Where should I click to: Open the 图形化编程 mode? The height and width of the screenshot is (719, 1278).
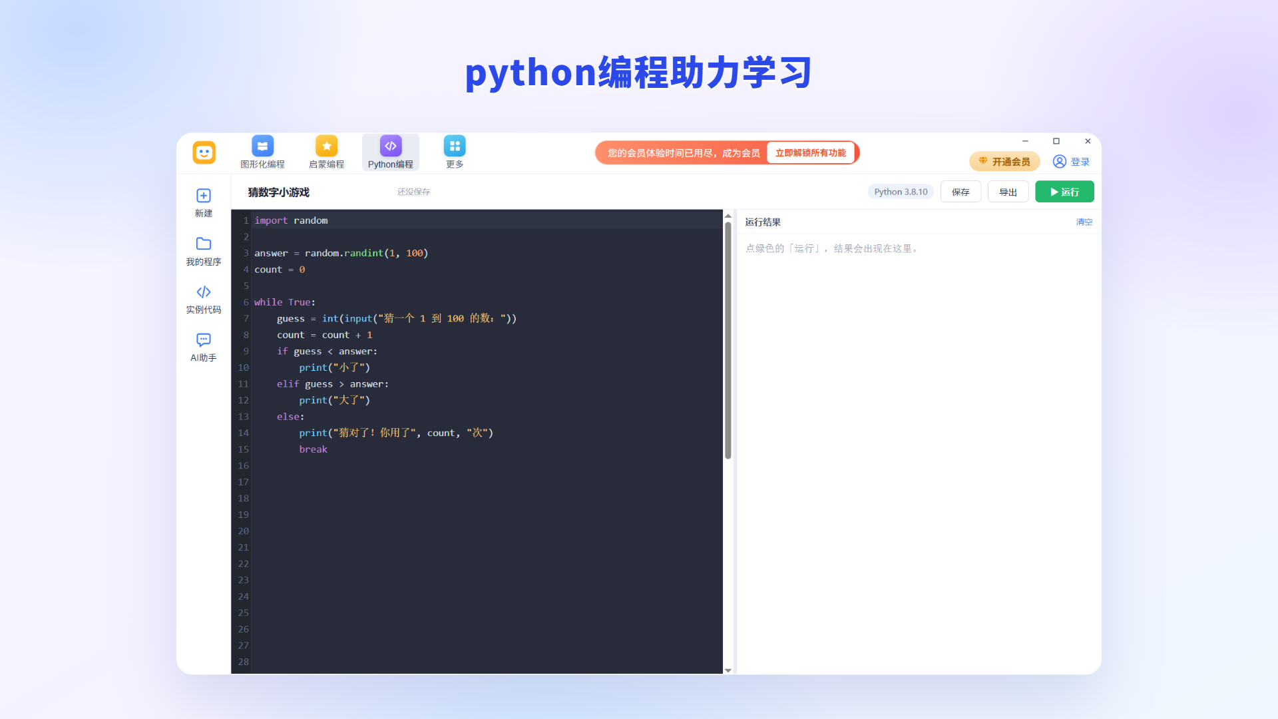(x=262, y=152)
